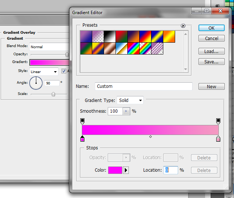
Task: Expand the Gradient Type dropdown
Action: (x=130, y=100)
